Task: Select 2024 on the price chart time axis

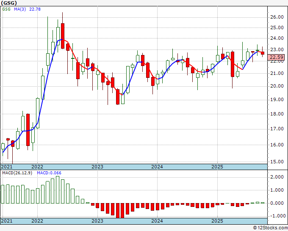Action: point(157,167)
